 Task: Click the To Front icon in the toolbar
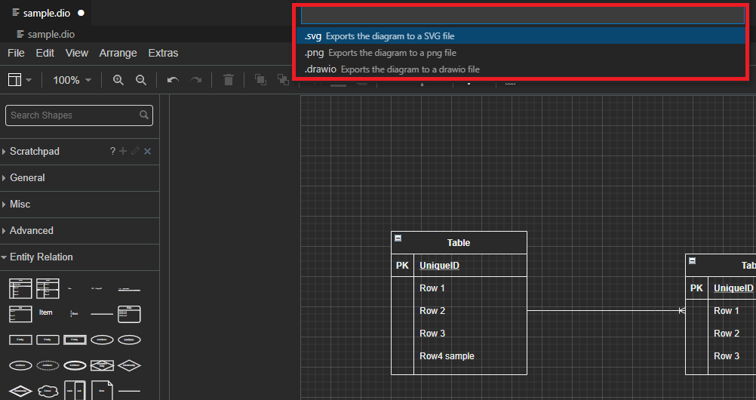click(260, 80)
